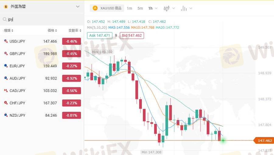Click the CHF/JPY flag icon

5,103
